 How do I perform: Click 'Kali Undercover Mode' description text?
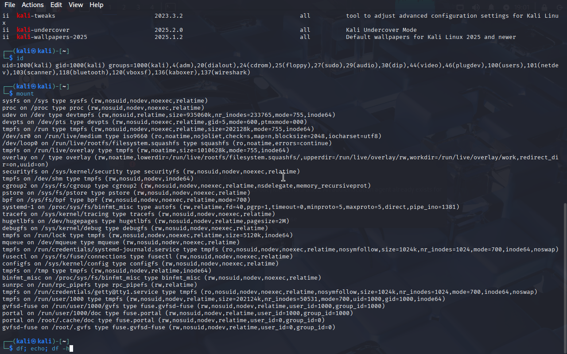click(381, 30)
